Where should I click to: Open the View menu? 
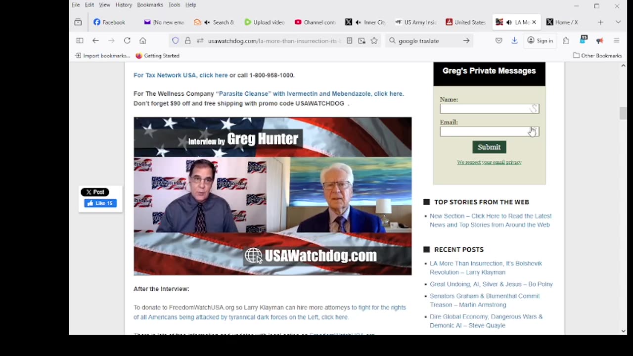tap(104, 5)
